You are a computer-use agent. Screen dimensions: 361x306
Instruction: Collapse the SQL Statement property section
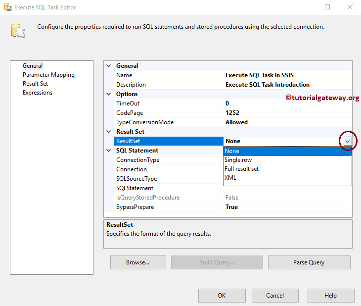click(109, 151)
